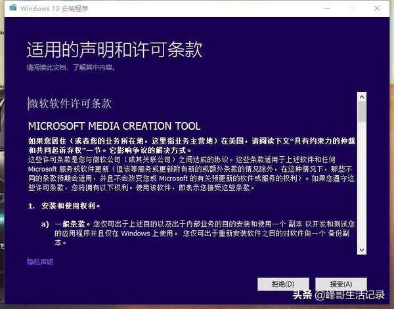394x309 pixels.
Task: Click the license scrollbar down arrow
Action: [x=362, y=250]
